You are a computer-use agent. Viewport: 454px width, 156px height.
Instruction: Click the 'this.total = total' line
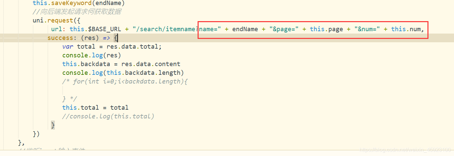[95, 108]
